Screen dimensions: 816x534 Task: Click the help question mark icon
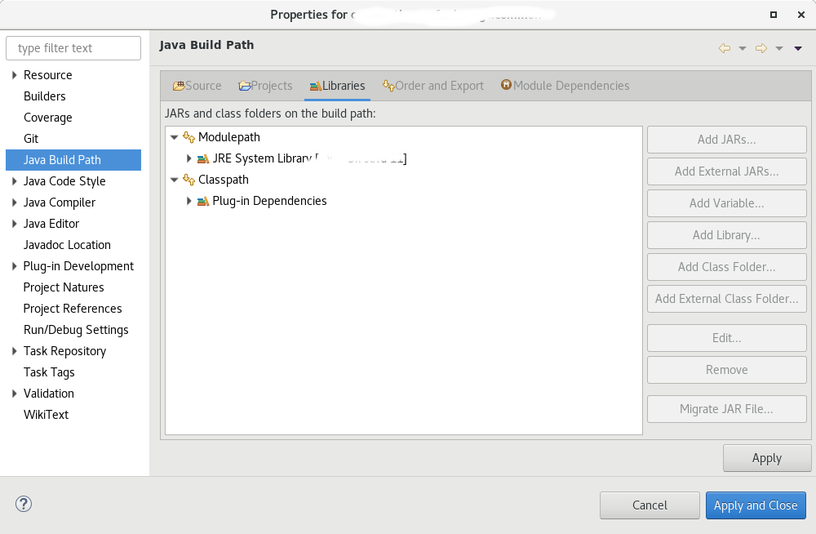coord(24,504)
